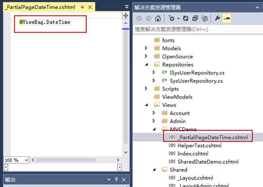
Task: Click the editor split view handle icon
Action: coord(126,16)
